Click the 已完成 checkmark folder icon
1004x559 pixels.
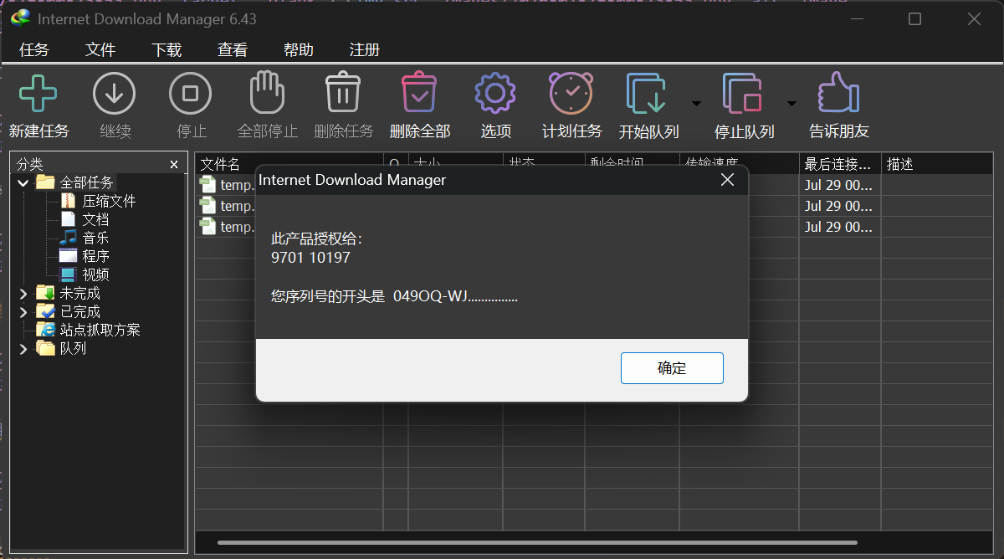45,311
